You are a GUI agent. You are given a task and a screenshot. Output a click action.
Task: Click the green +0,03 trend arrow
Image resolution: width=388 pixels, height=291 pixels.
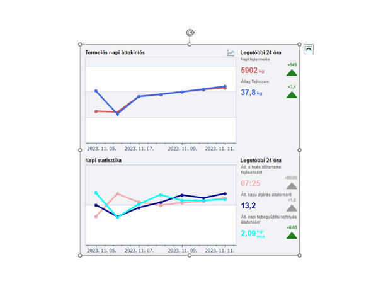click(x=291, y=235)
